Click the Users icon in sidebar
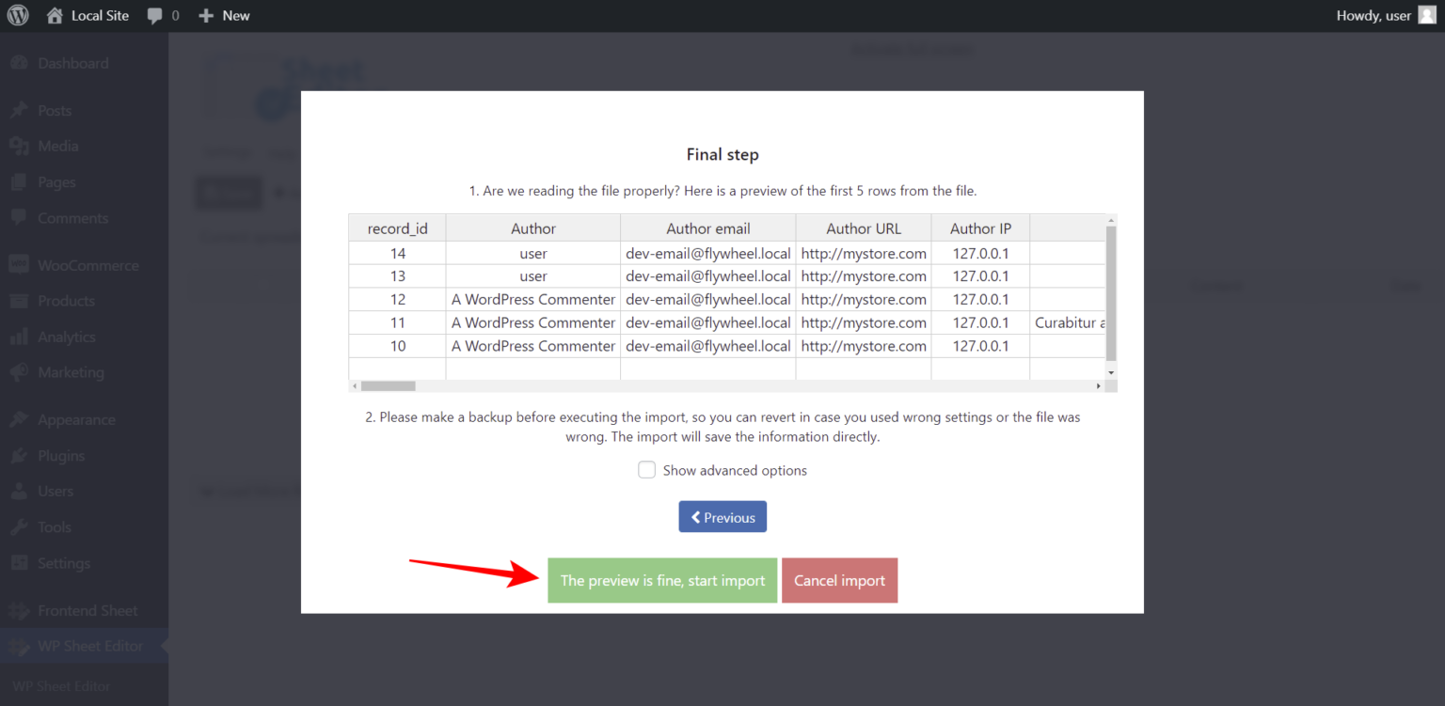Screen dimensions: 1445x706 (19, 491)
